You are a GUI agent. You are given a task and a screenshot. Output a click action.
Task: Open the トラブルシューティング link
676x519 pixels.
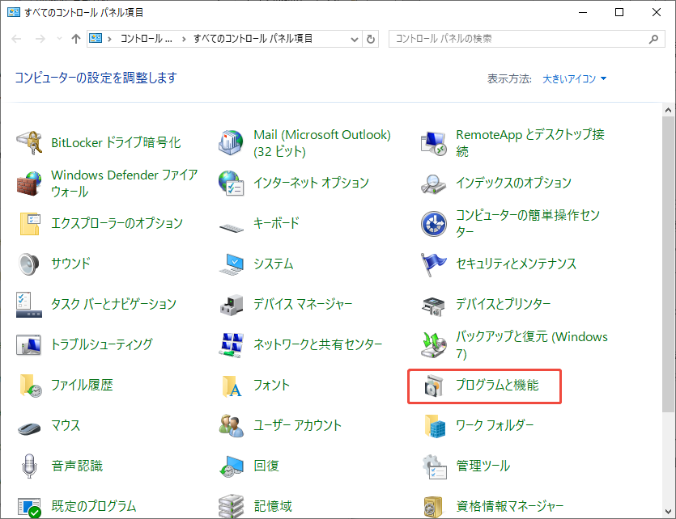(101, 344)
